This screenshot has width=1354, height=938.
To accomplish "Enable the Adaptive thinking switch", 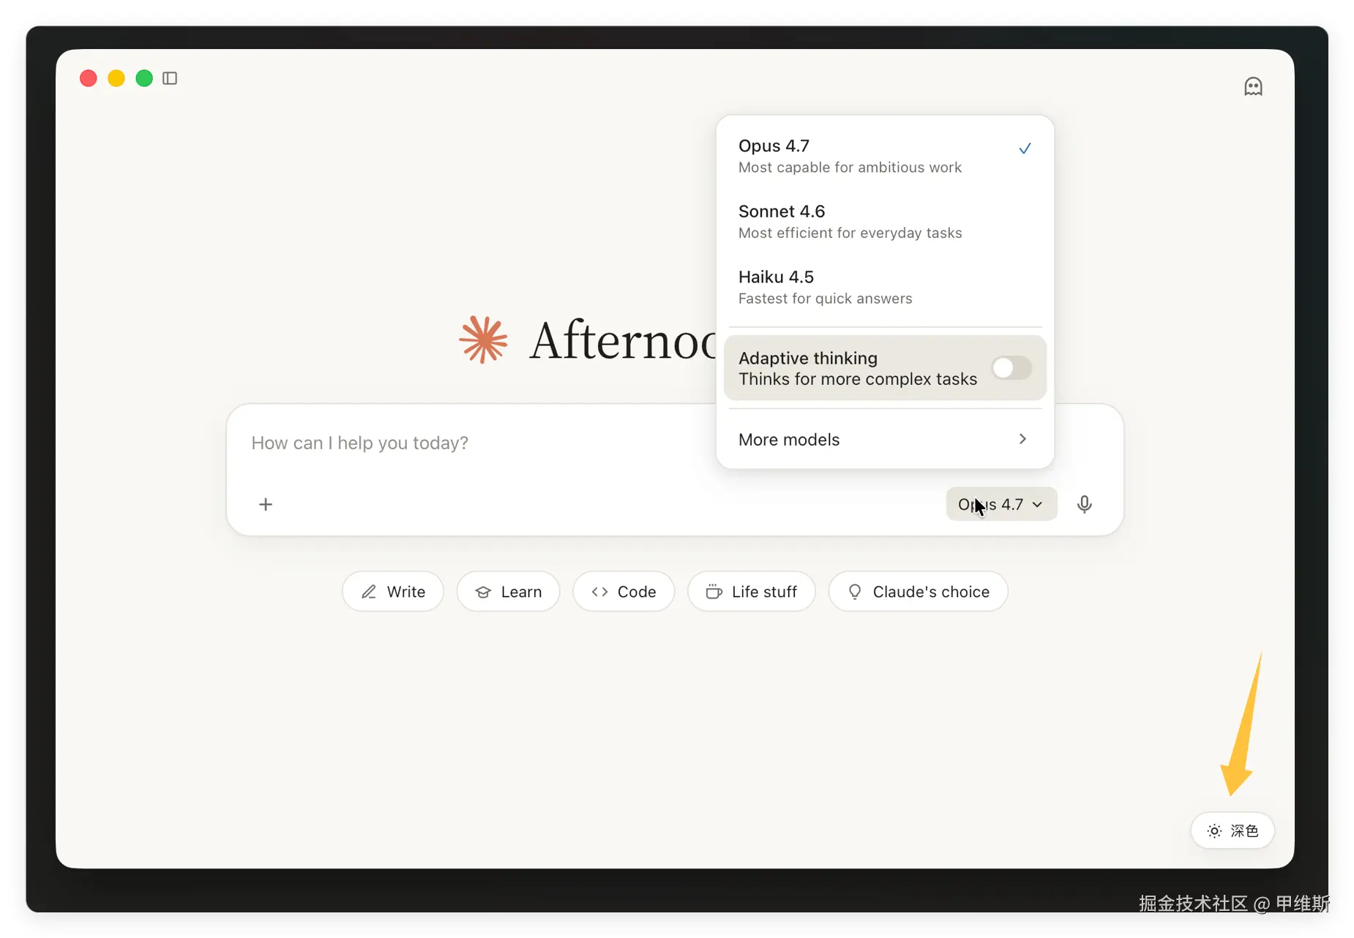I will pyautogui.click(x=1011, y=368).
